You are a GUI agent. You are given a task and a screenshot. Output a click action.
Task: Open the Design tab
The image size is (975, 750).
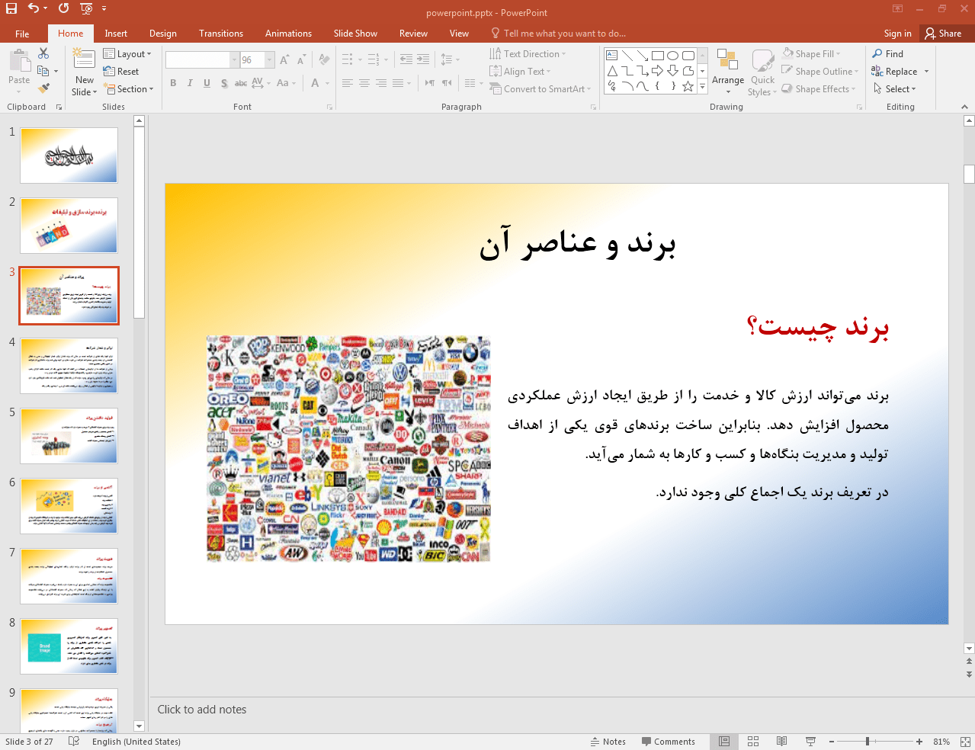point(162,34)
